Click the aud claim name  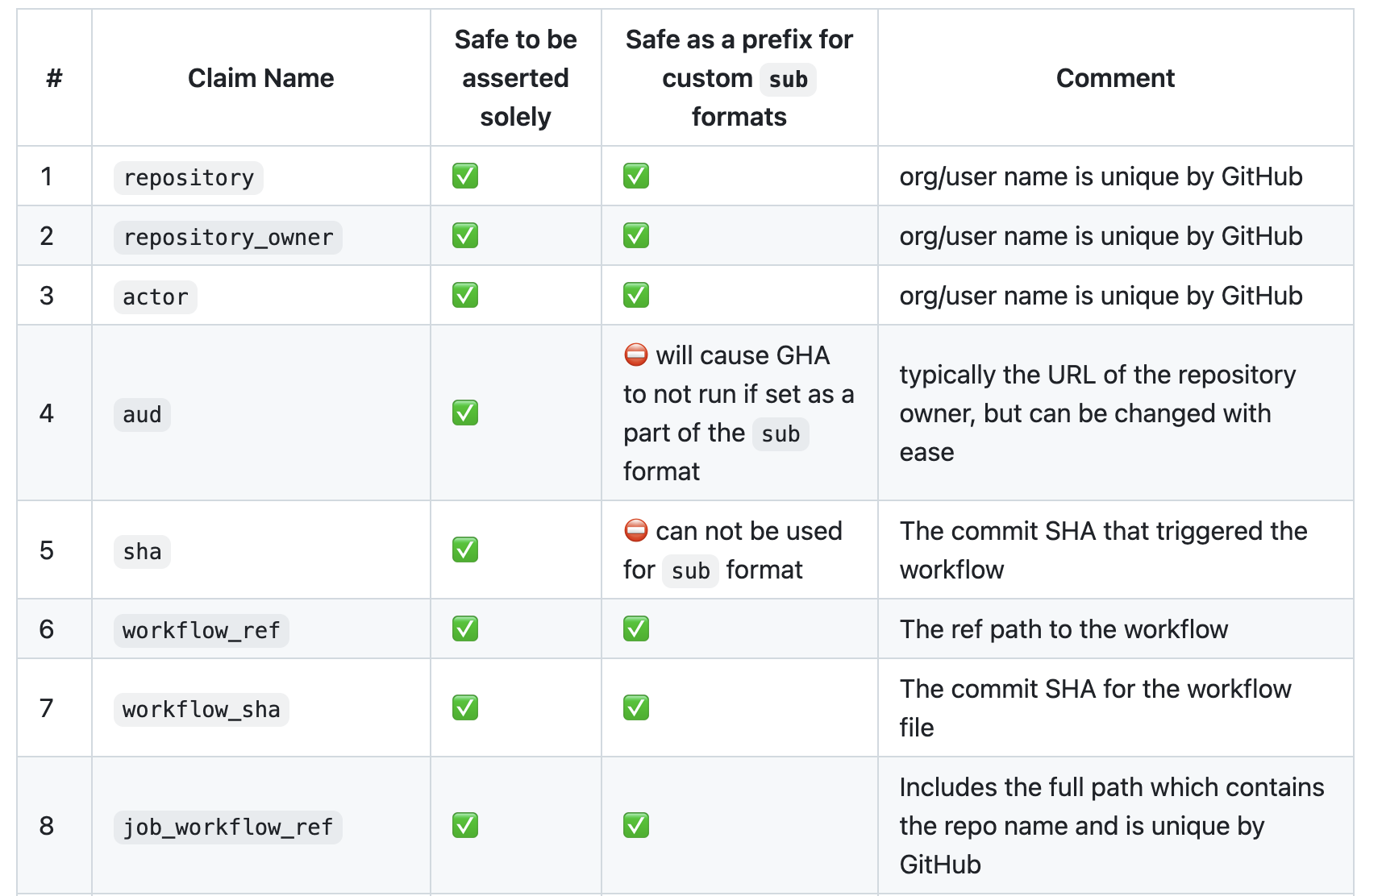click(142, 414)
